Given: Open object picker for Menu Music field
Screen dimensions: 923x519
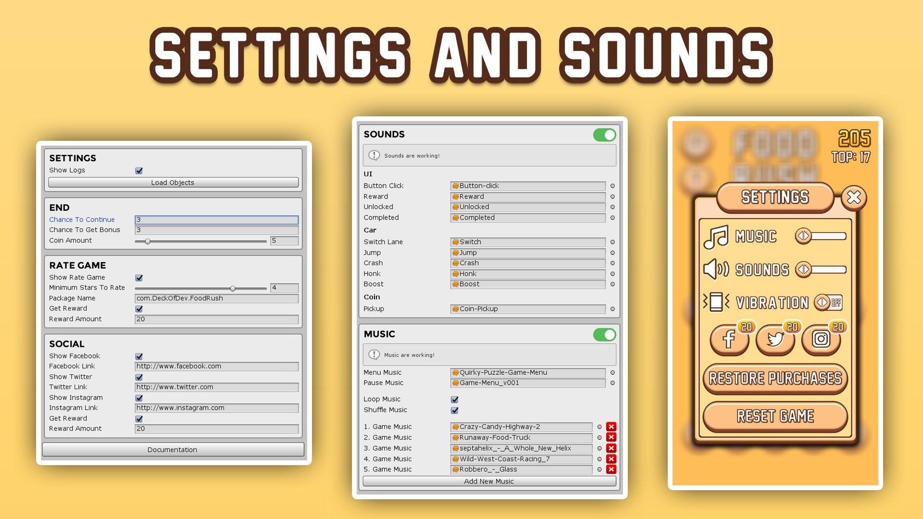Looking at the screenshot, I should [612, 373].
